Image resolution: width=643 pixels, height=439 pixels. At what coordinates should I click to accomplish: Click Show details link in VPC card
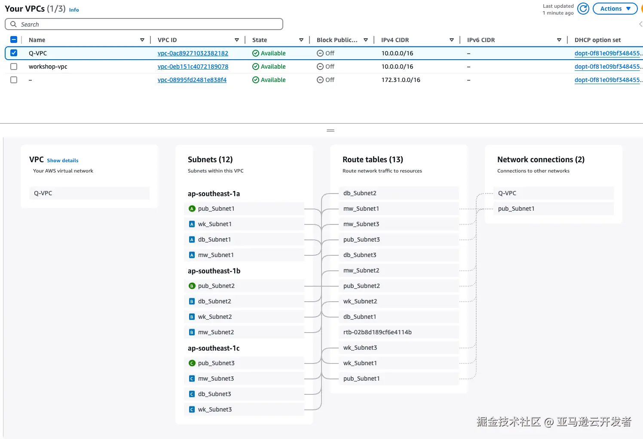click(63, 160)
